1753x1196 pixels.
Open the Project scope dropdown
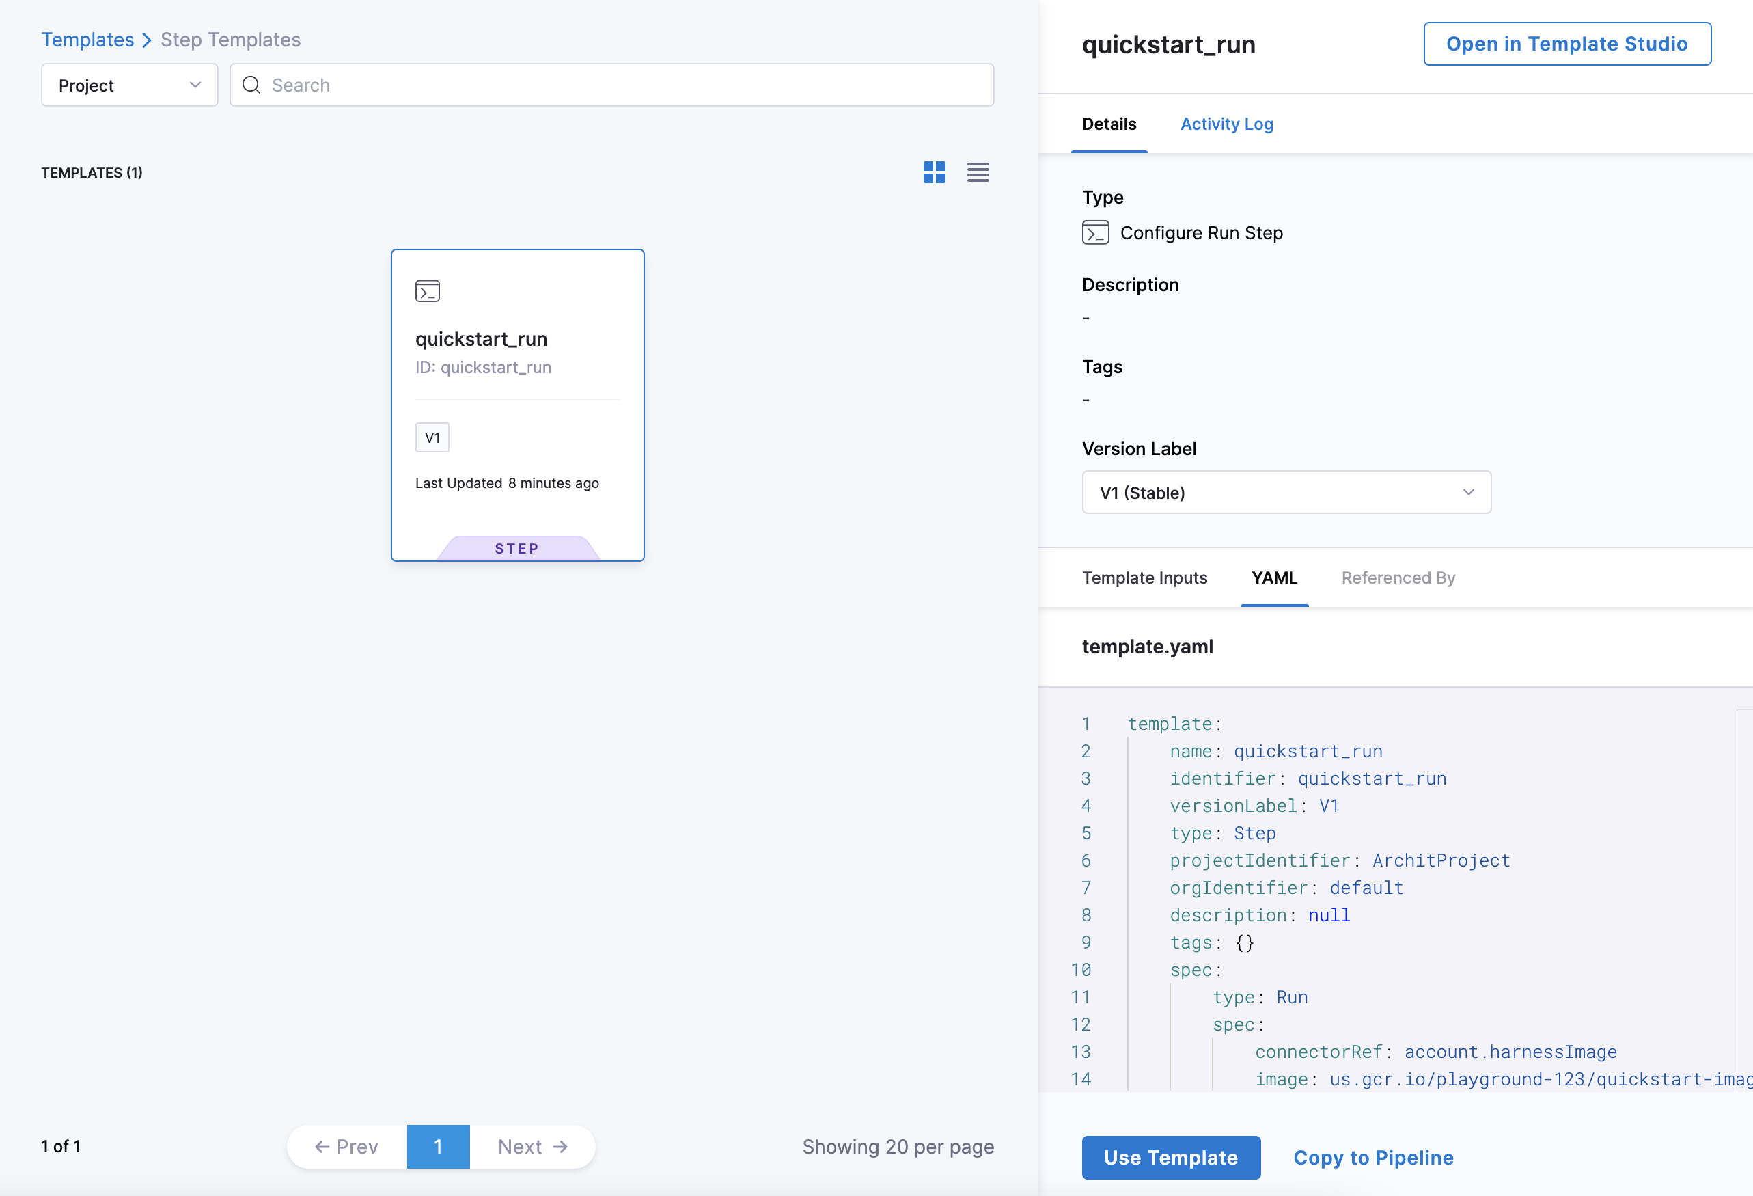point(129,85)
